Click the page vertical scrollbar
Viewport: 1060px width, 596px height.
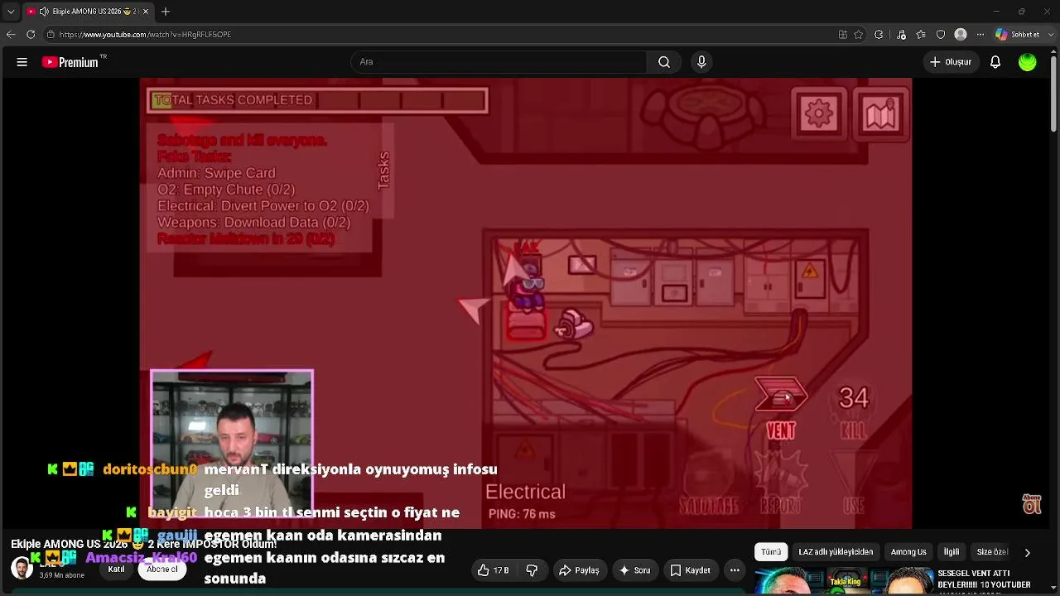click(x=1053, y=91)
